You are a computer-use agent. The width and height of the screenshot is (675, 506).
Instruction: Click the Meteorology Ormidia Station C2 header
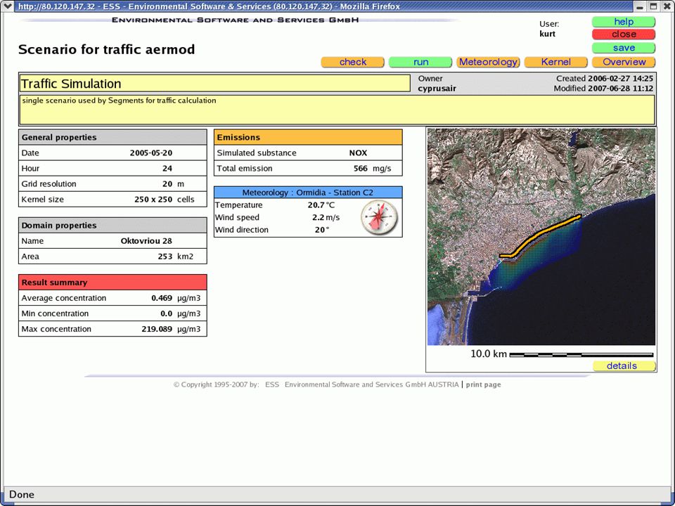(x=308, y=193)
